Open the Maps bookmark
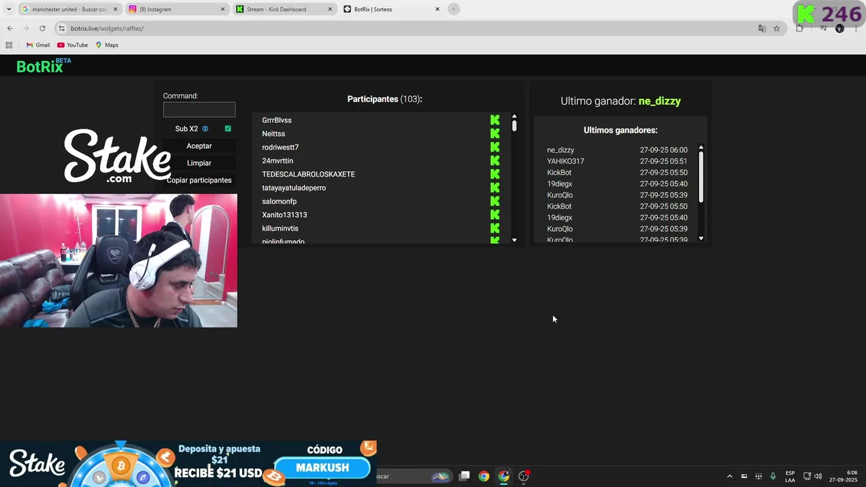The width and height of the screenshot is (866, 487). coord(107,45)
